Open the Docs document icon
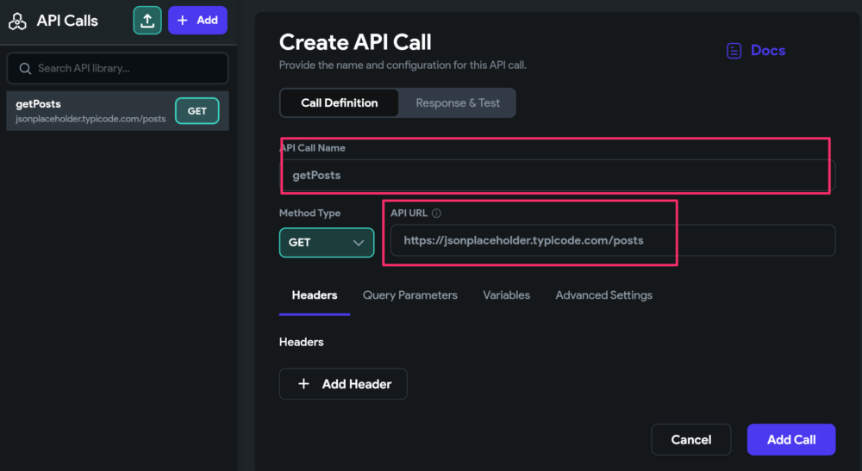Screen dimensions: 862x471 (734, 51)
